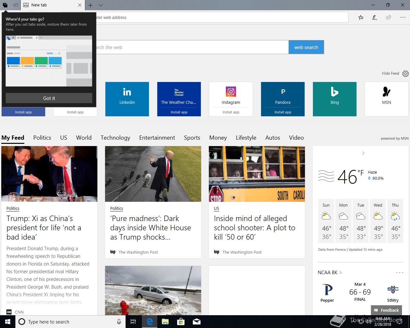Viewport: 410px width, 328px height.
Task: Switch to the Video feed tab
Action: click(x=296, y=138)
